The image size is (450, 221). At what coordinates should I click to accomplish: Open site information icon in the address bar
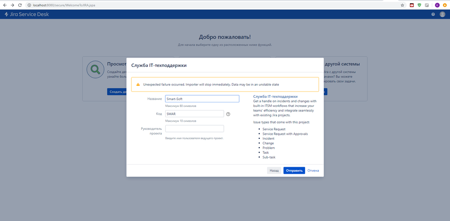29,5
